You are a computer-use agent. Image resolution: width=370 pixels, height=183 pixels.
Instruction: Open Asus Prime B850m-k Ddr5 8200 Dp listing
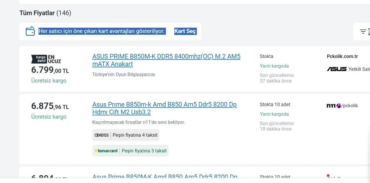point(164,108)
